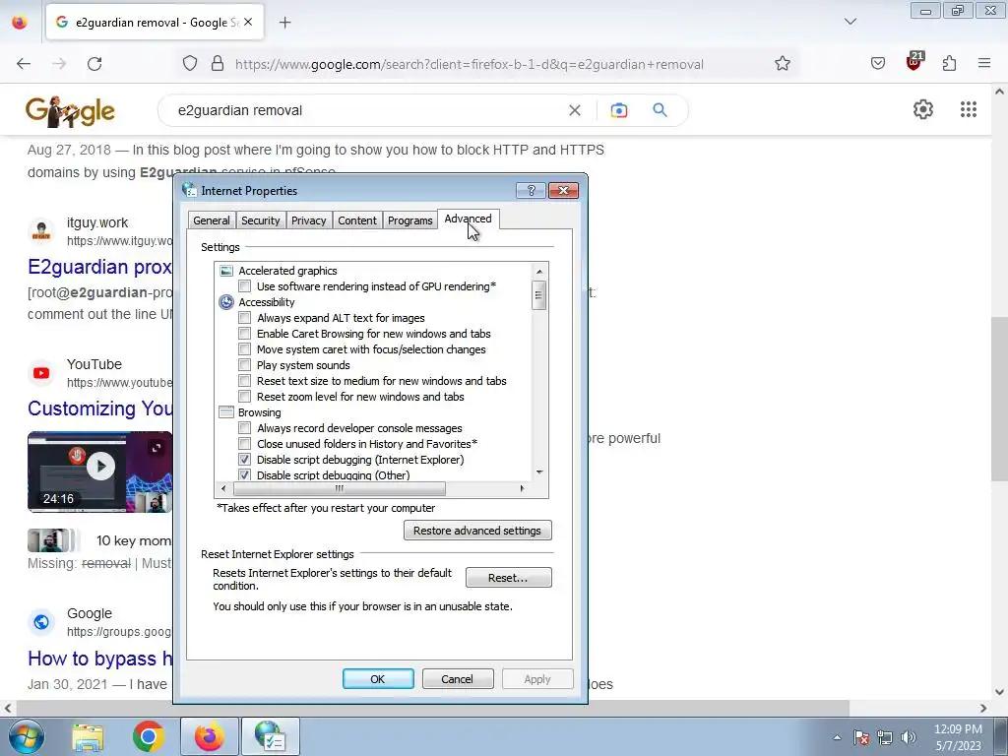
Task: Open the E2guardian proxy search result
Action: click(99, 266)
